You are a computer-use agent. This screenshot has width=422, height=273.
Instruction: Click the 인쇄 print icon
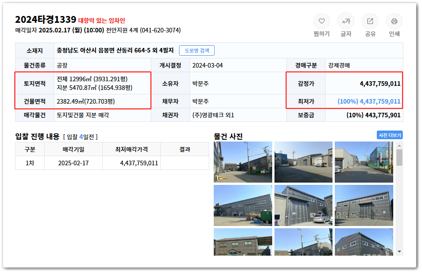[x=394, y=21]
